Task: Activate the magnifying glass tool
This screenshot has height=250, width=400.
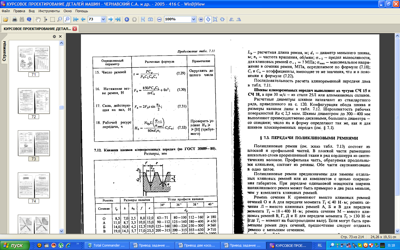Action: click(60, 19)
